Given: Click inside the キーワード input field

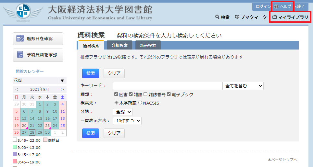Looking at the screenshot, I should coord(168,86).
